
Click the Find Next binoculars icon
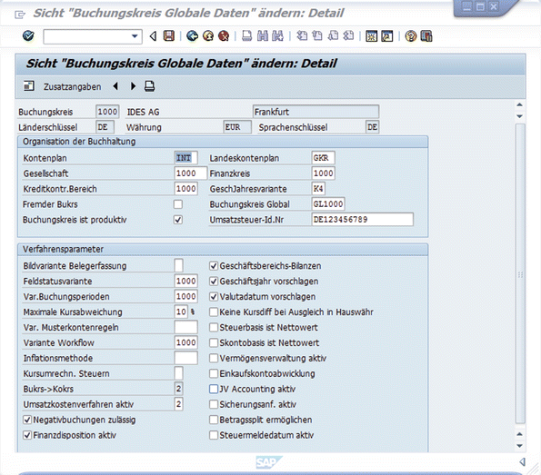[277, 35]
